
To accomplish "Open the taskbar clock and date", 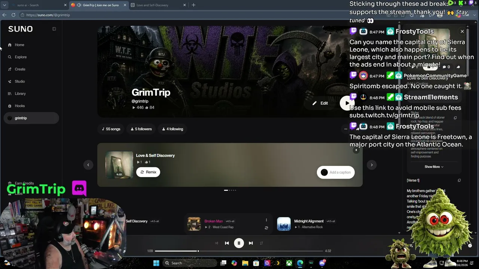I will coord(462,263).
